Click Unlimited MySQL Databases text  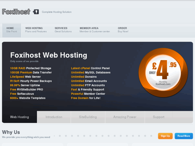point(91,72)
